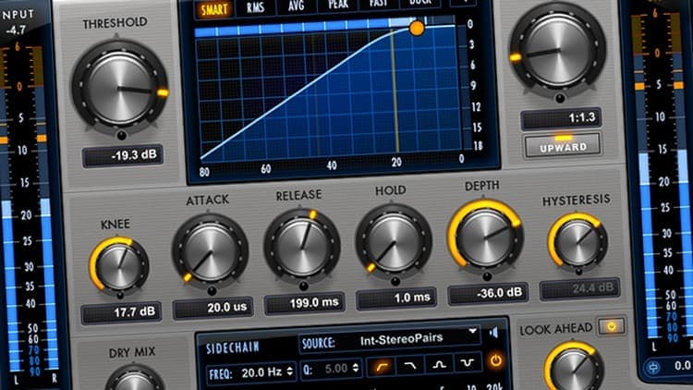Click the reset dot below the ratio knob
This screenshot has height=390, width=693.
pos(561,98)
